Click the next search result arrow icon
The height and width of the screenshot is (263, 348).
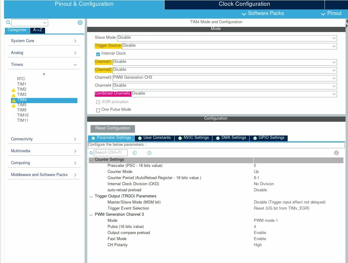(x=149, y=153)
